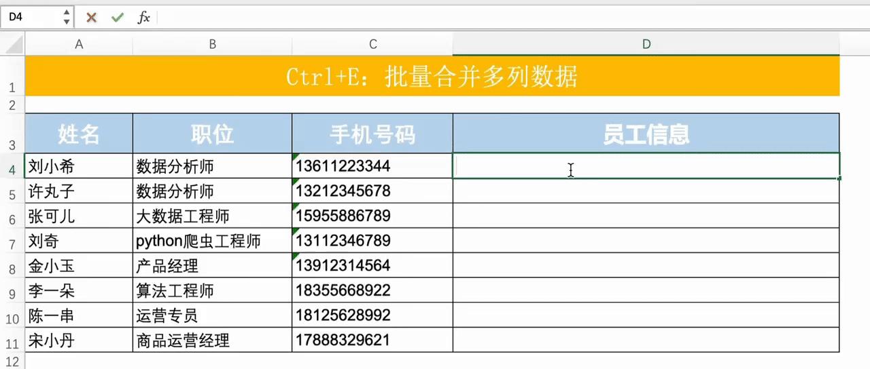Confirm the entry with the green checkmark icon
Screen dimensions: 870x369
tap(117, 18)
